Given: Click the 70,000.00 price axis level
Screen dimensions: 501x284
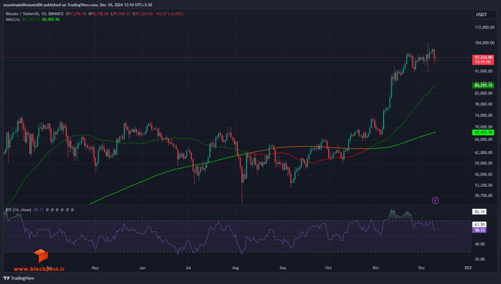Looking at the screenshot, I should coord(484,127).
